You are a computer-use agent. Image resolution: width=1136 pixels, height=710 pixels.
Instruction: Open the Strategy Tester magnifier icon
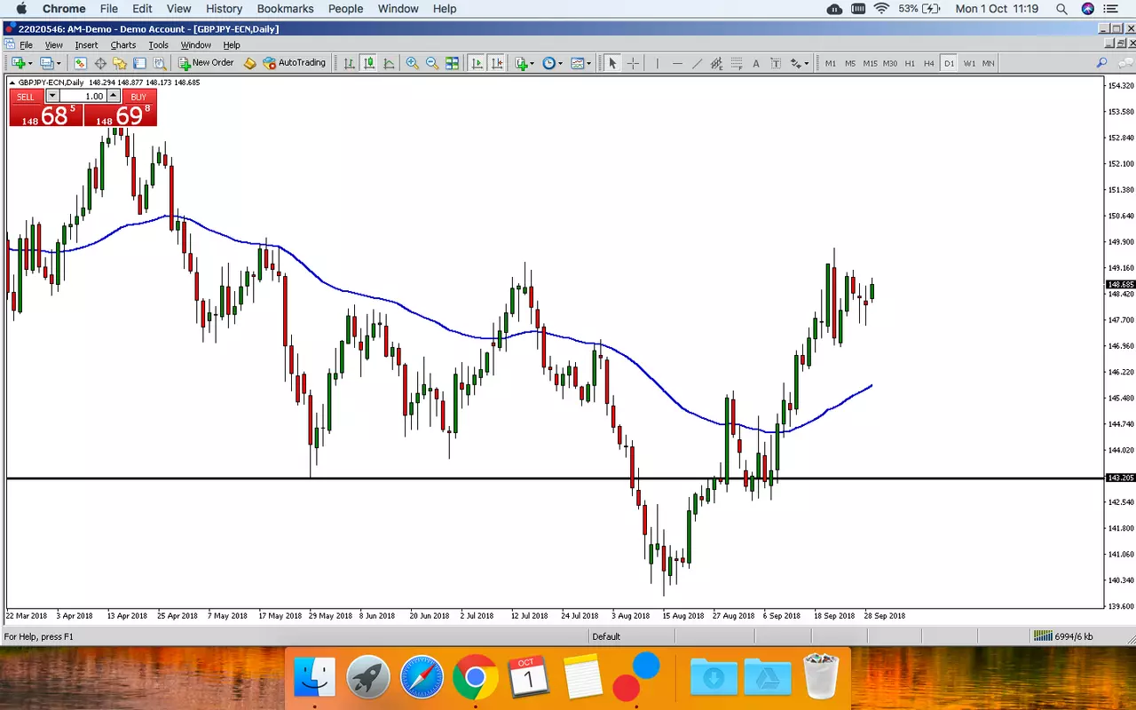pos(160,63)
